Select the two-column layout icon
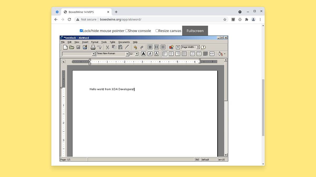This screenshot has width=316, height=177. pos(156,47)
